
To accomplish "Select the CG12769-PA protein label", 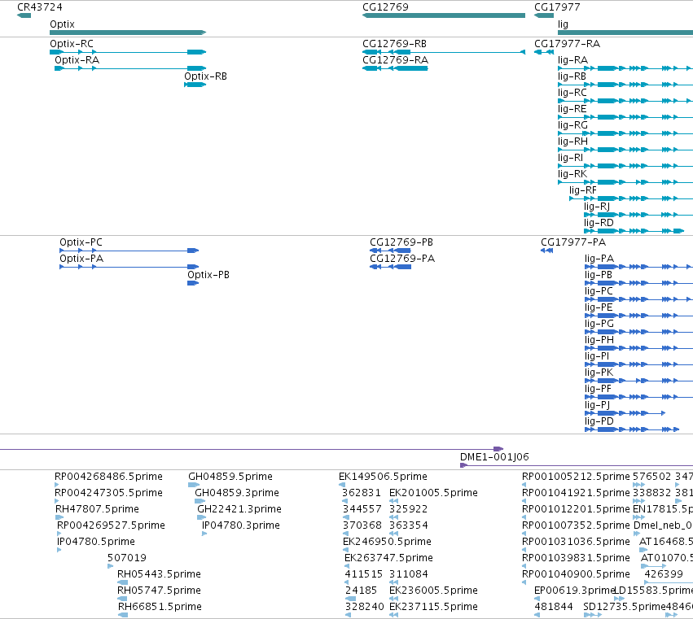I will tap(402, 259).
